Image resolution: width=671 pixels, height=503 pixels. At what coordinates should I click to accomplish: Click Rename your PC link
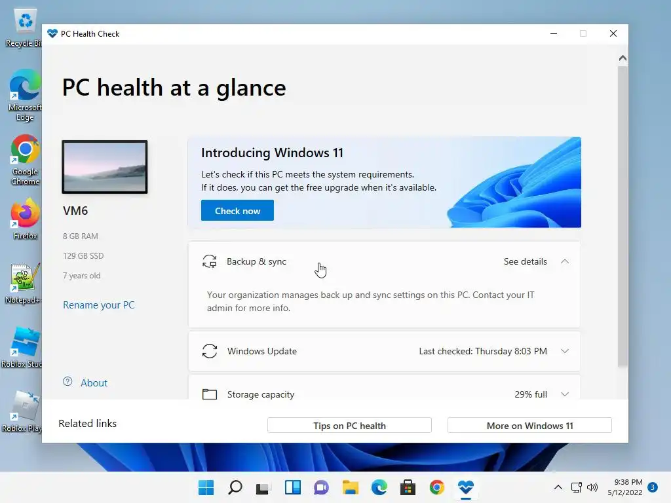point(99,305)
